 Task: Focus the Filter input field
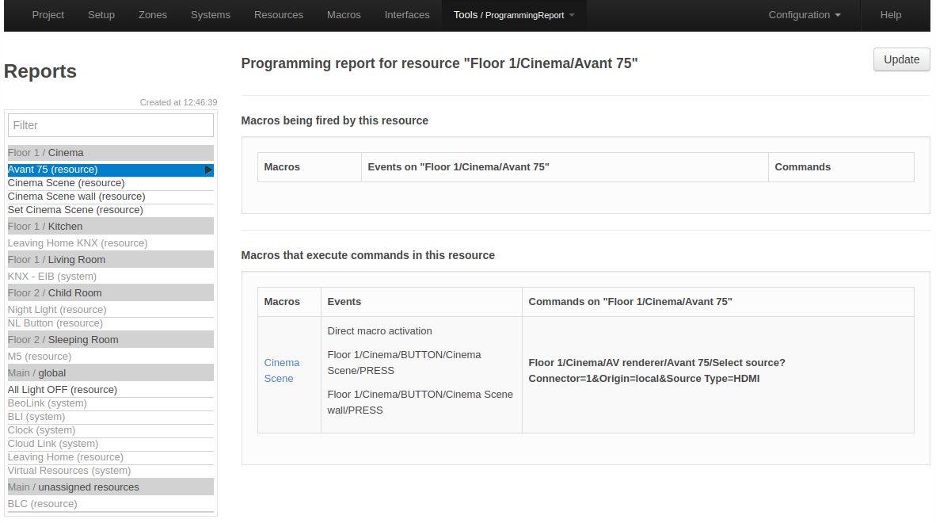tap(110, 125)
